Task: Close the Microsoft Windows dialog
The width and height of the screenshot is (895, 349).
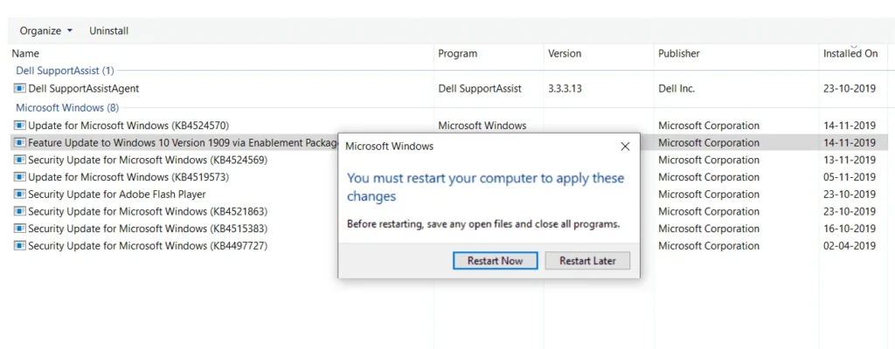Action: [625, 147]
